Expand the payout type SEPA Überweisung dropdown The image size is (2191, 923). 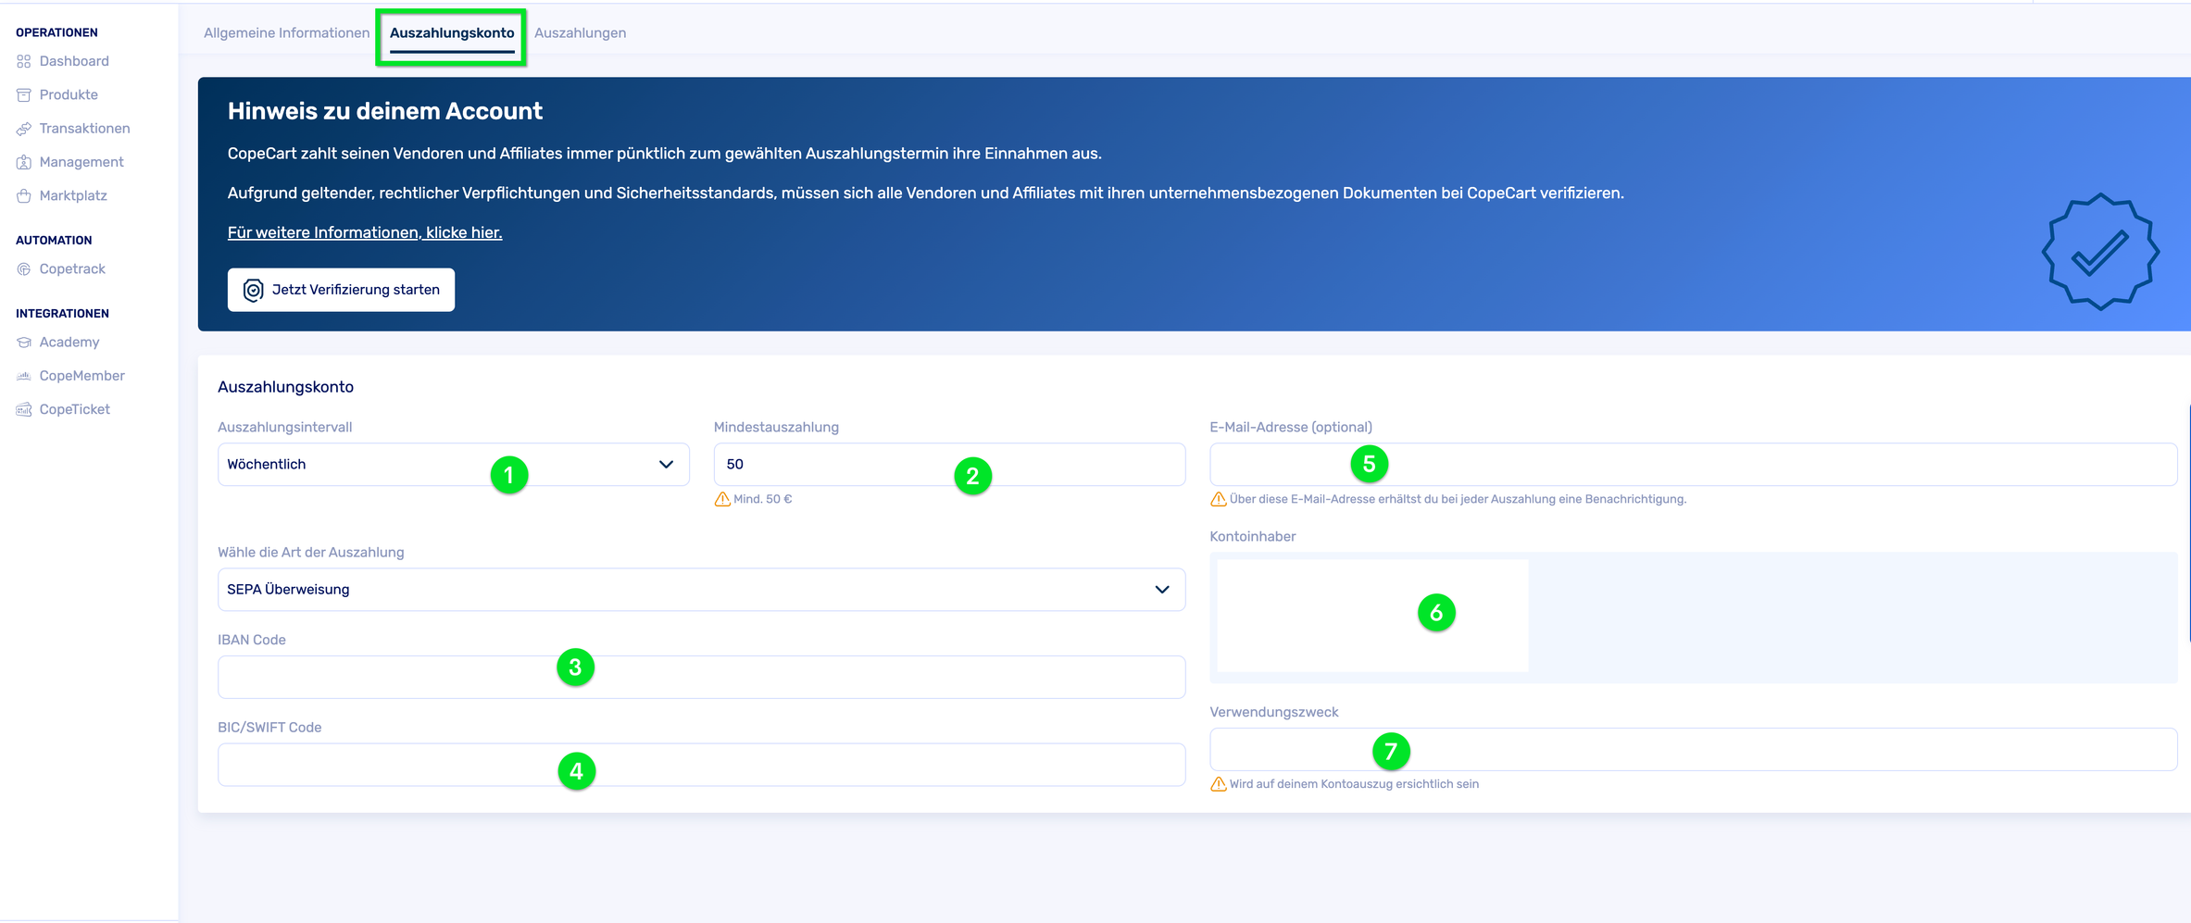701,590
